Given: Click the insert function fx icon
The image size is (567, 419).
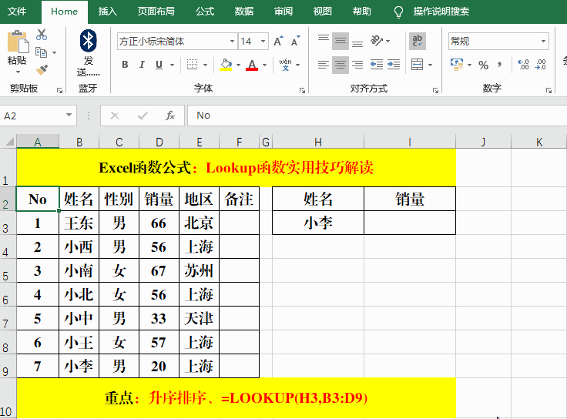Looking at the screenshot, I should (x=170, y=116).
